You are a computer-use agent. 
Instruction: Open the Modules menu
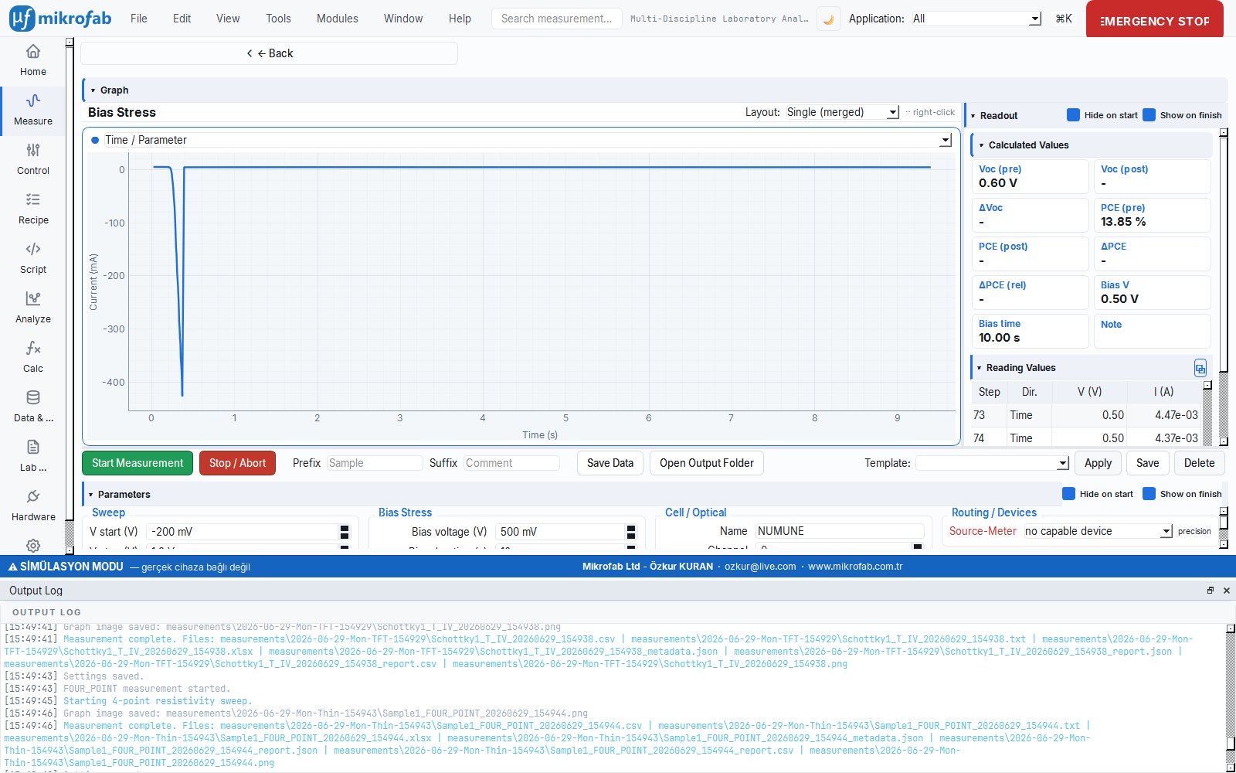click(338, 19)
